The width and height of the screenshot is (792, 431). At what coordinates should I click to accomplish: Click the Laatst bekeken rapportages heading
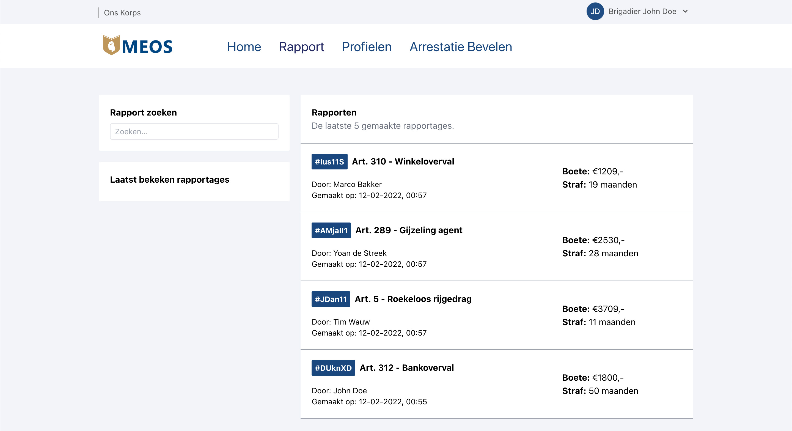(169, 180)
